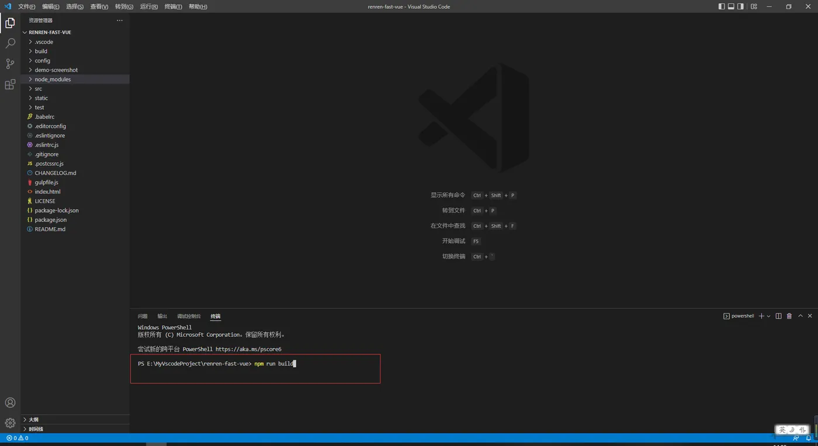The height and width of the screenshot is (446, 818).
Task: Close the terminal panel
Action: (810, 316)
